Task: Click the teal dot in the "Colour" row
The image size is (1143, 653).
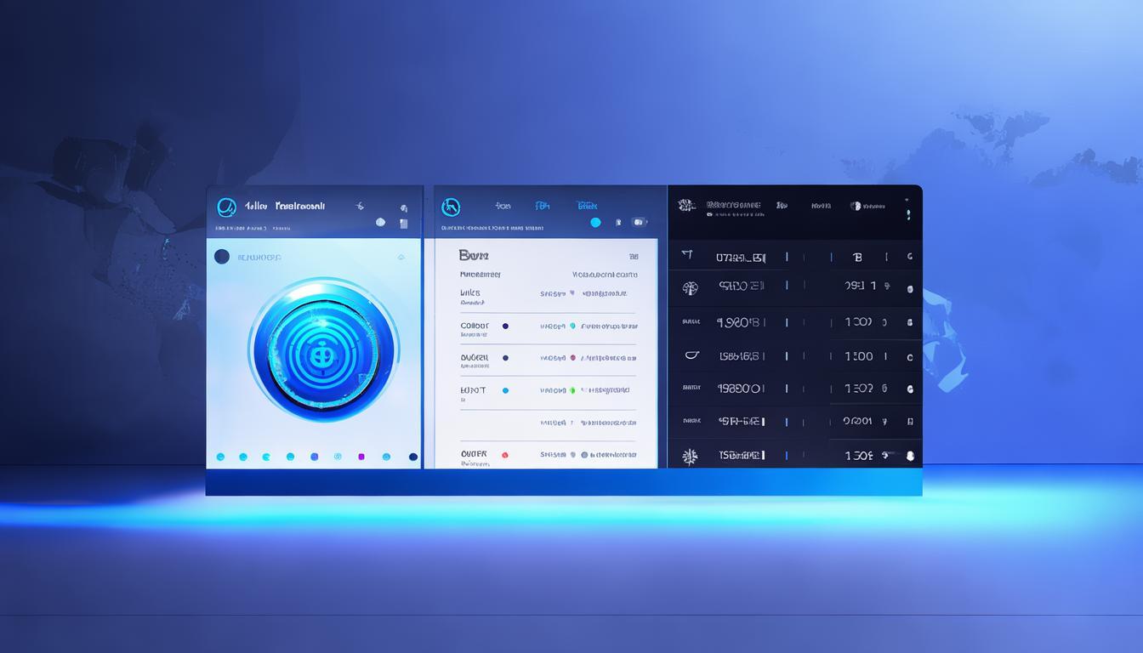Action: pyautogui.click(x=572, y=326)
